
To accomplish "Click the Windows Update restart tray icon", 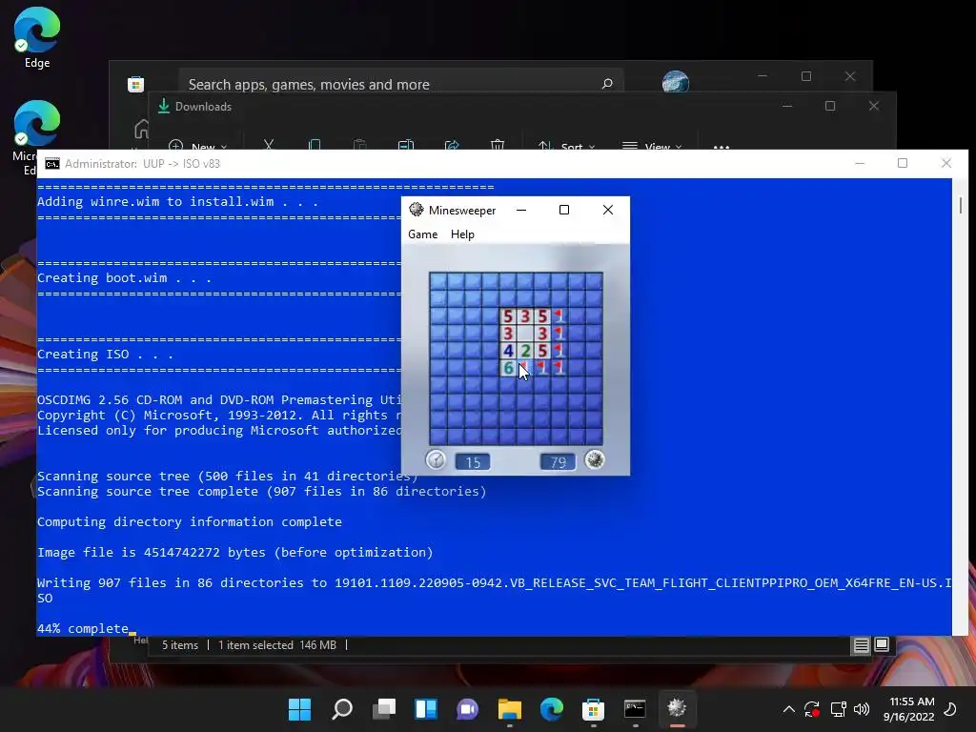I will pos(812,709).
